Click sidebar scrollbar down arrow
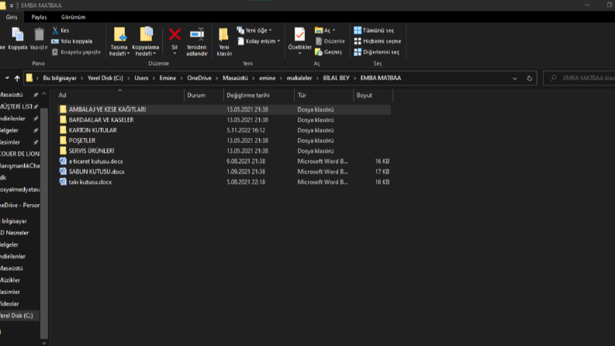 (44, 343)
